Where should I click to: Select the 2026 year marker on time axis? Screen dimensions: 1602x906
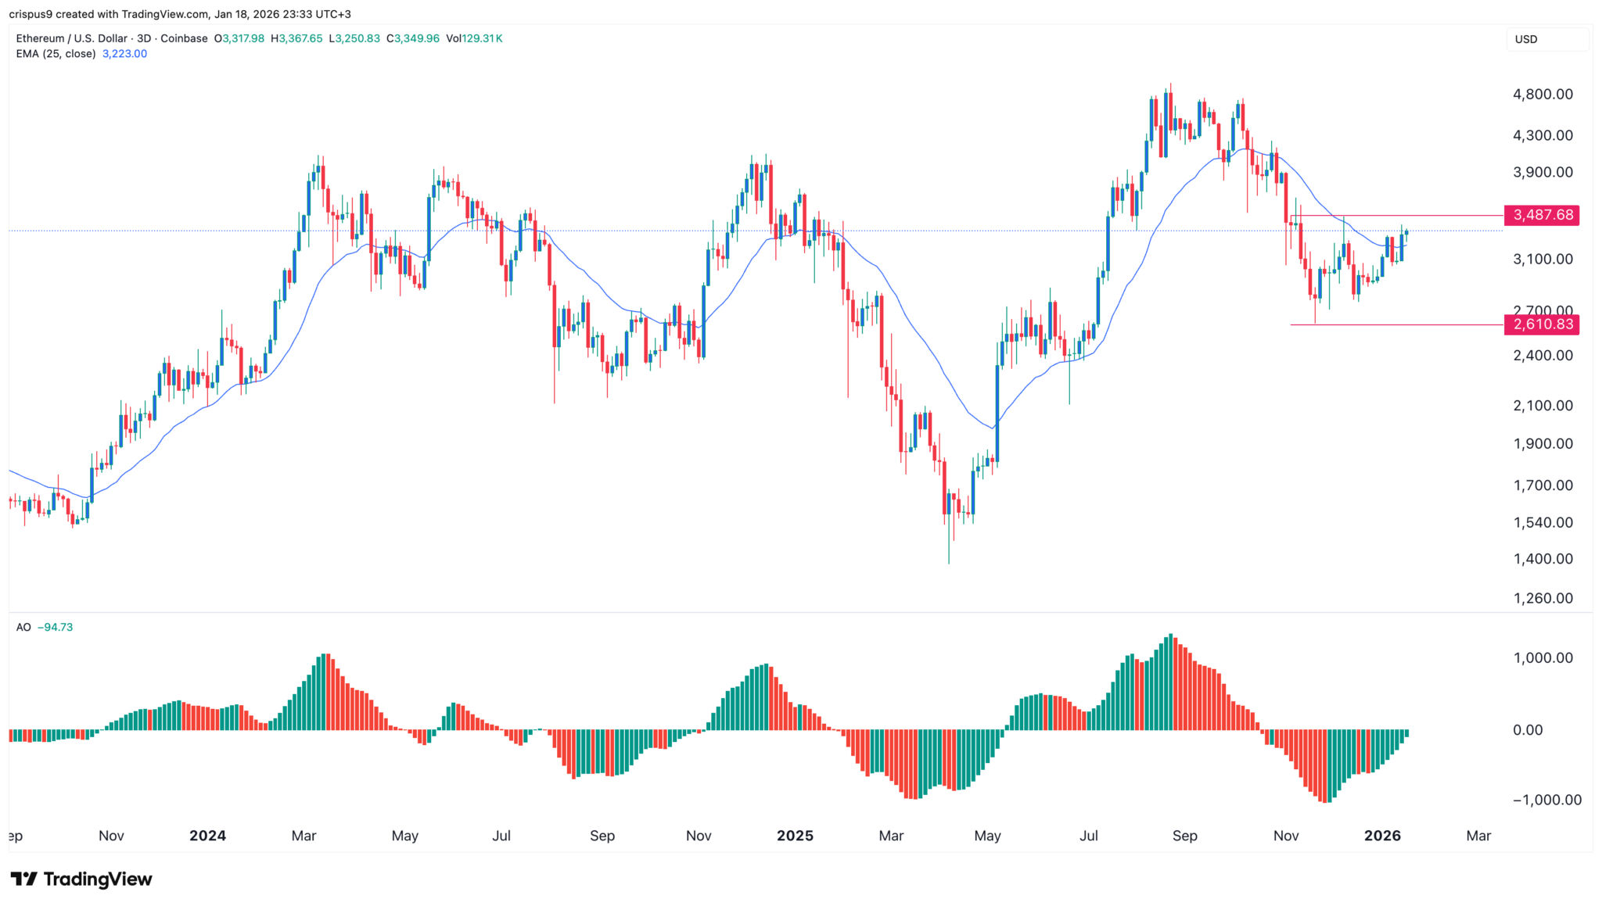point(1382,836)
